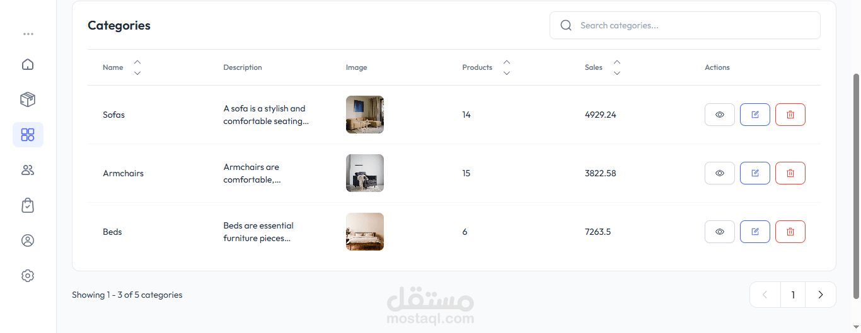The image size is (861, 333).
Task: Delete the Sofas category
Action: [790, 115]
